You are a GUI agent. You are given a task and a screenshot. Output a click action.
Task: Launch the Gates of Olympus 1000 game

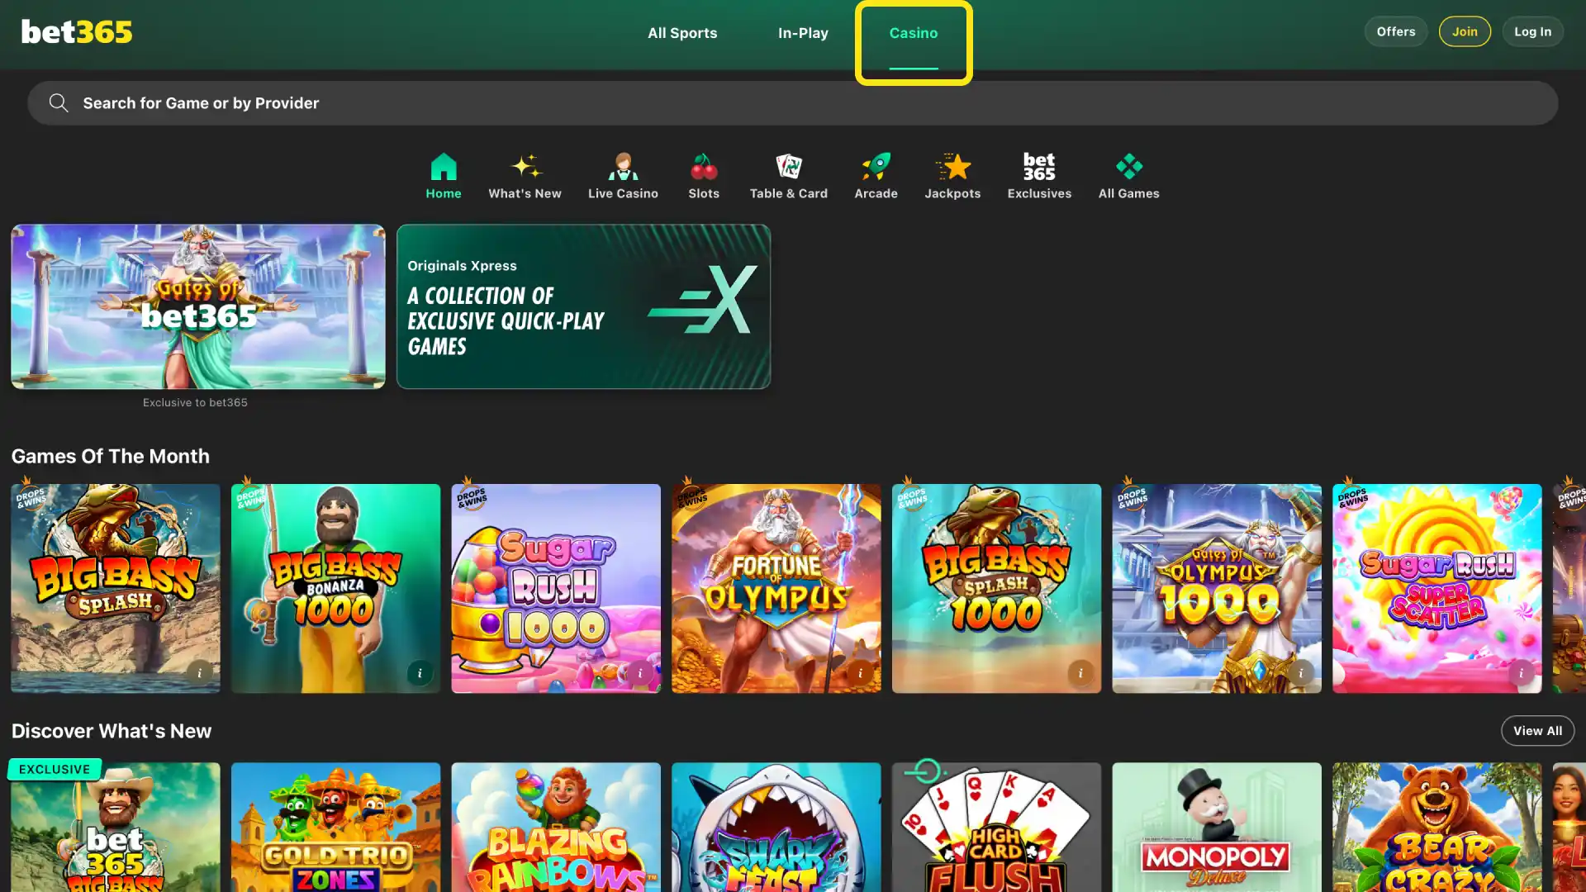[x=1217, y=588]
